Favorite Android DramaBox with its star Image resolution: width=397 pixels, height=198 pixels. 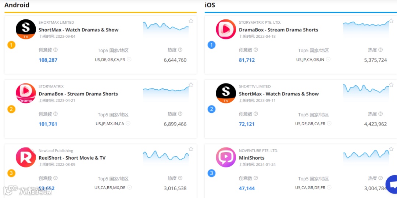tap(191, 85)
